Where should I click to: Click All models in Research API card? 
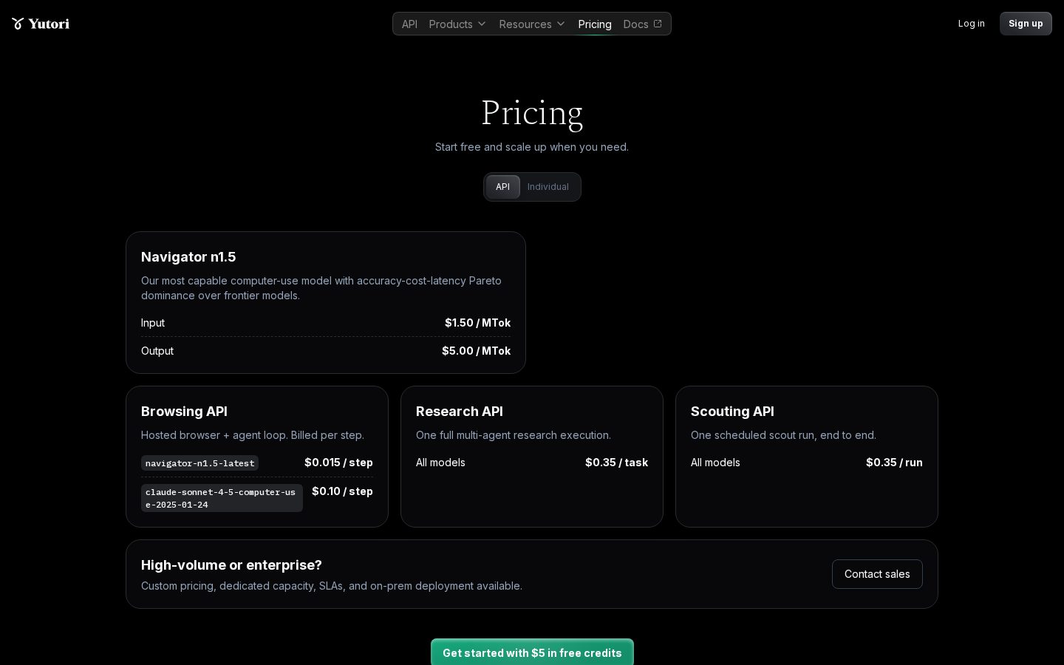(440, 463)
